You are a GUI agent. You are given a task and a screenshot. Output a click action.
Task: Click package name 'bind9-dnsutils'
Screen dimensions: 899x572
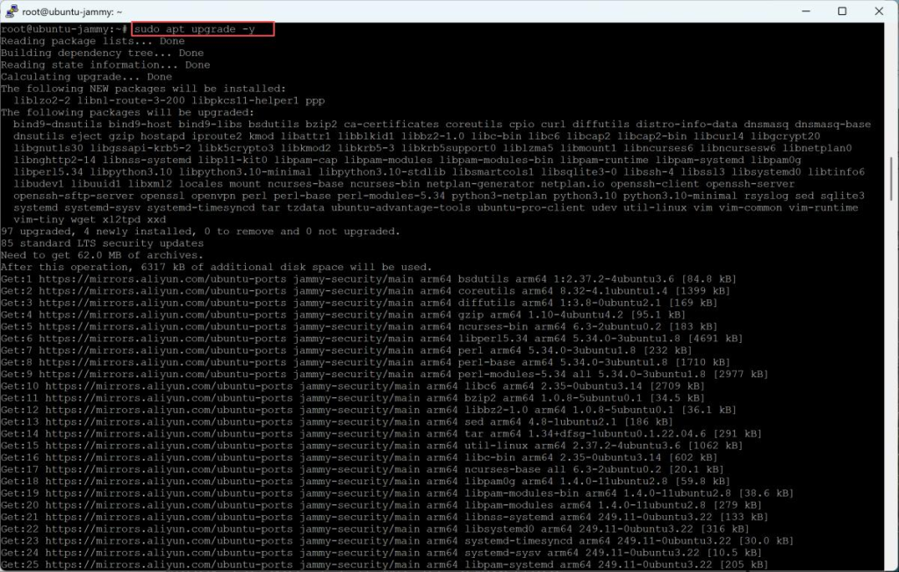click(x=57, y=125)
